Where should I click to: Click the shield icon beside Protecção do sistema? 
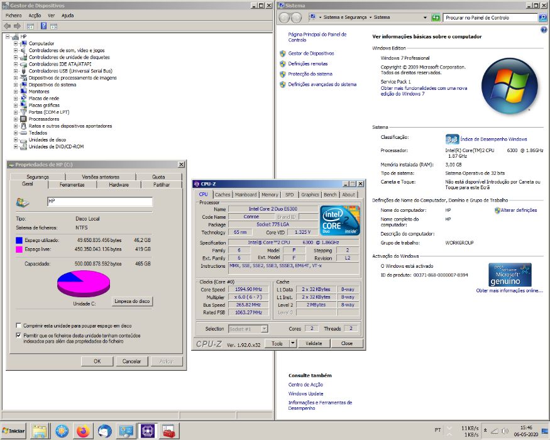(x=283, y=74)
